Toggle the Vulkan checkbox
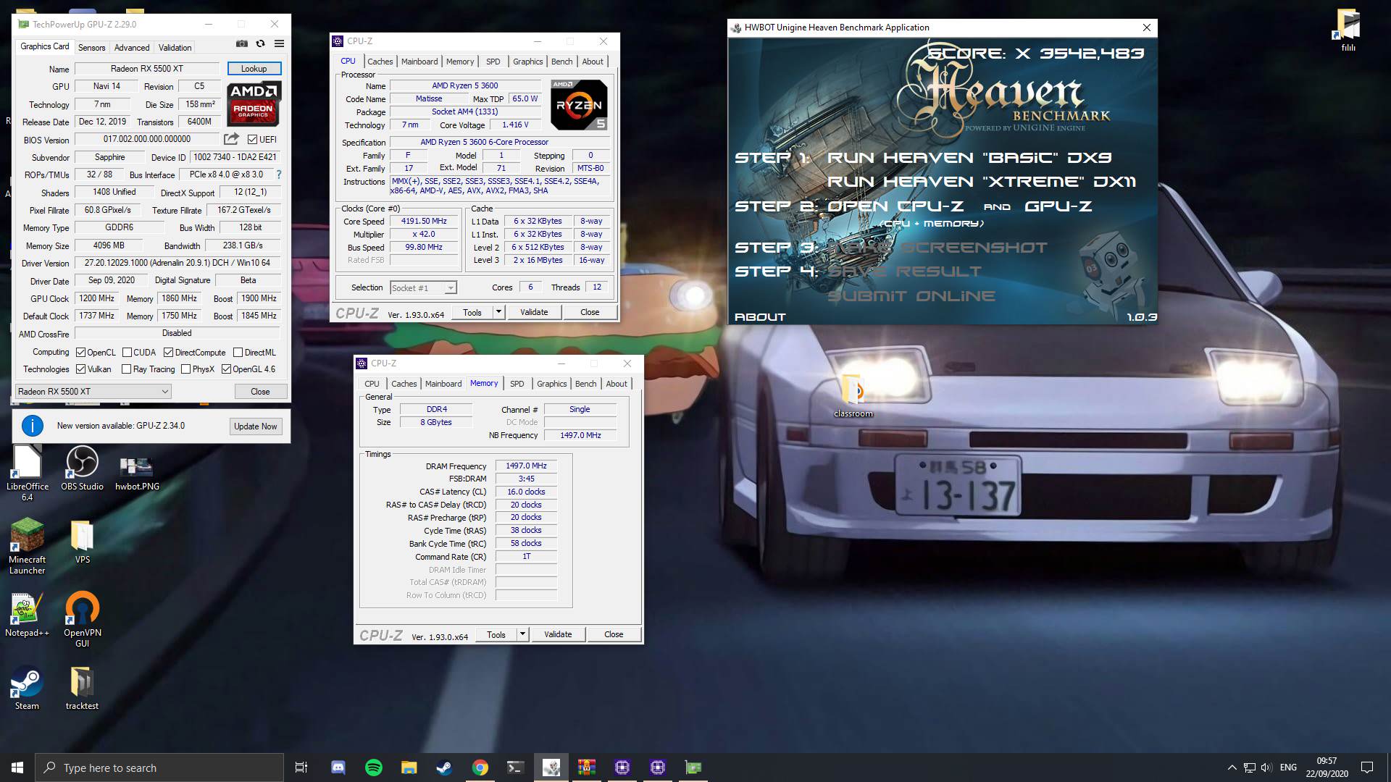 81,369
